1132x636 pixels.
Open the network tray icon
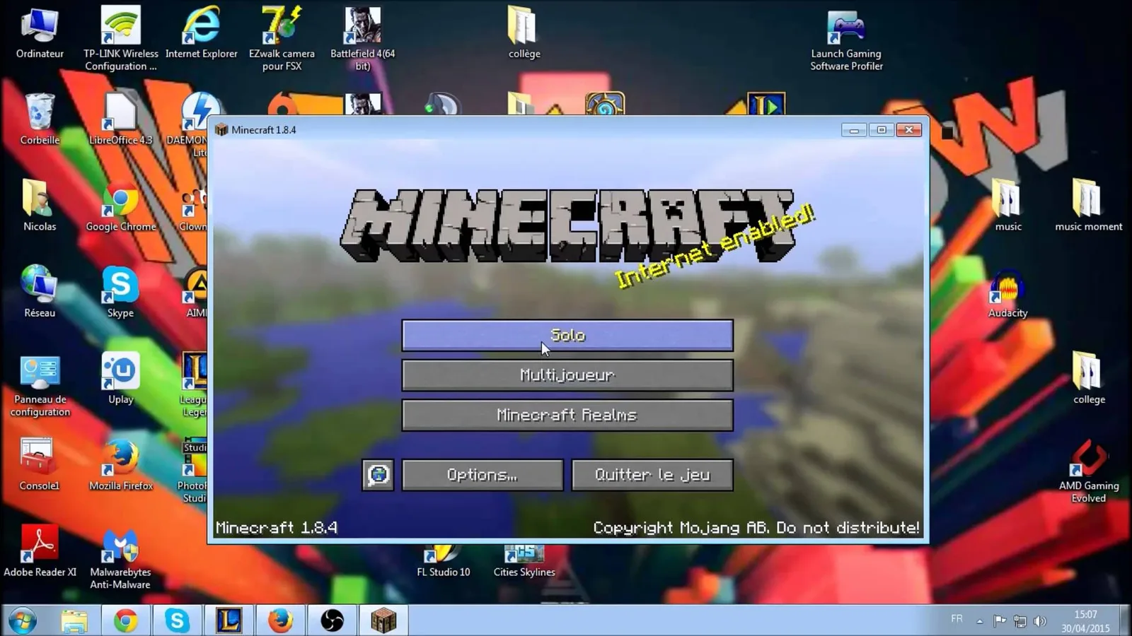(x=1020, y=621)
